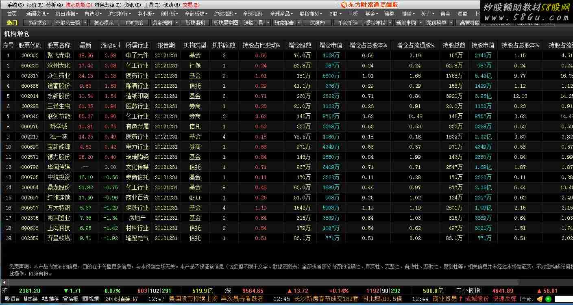Expand the 全部板块 dropdown

197,14
